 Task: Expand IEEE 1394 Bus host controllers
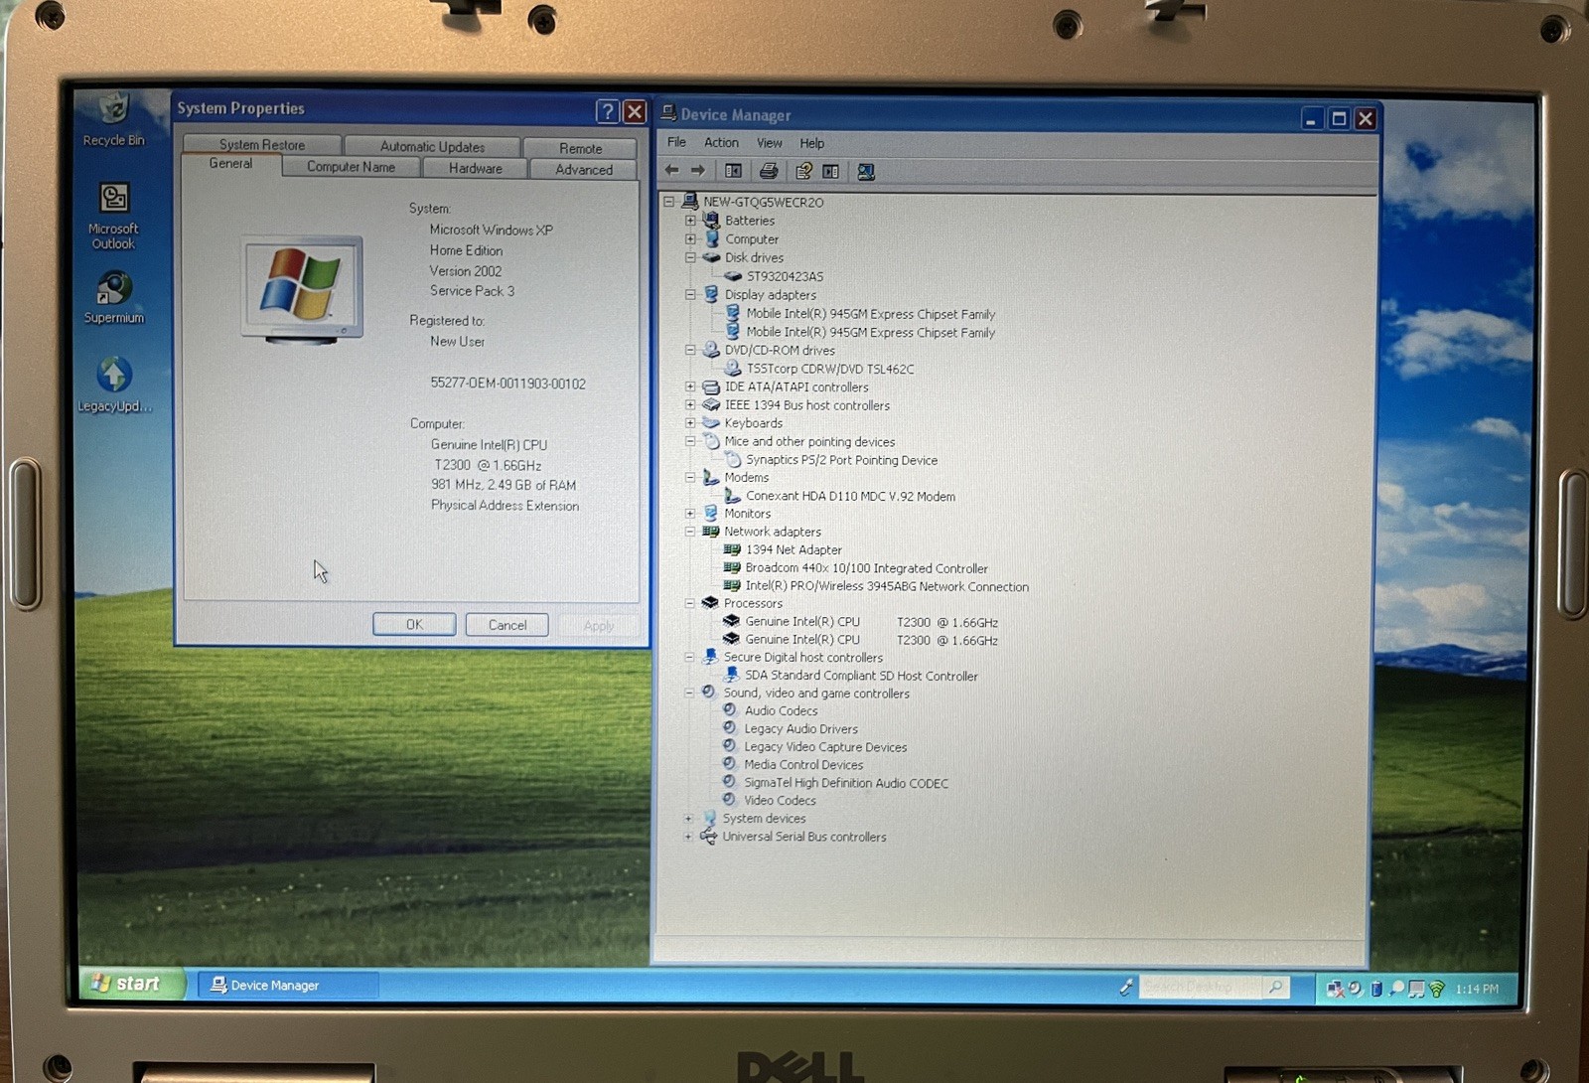(x=690, y=405)
